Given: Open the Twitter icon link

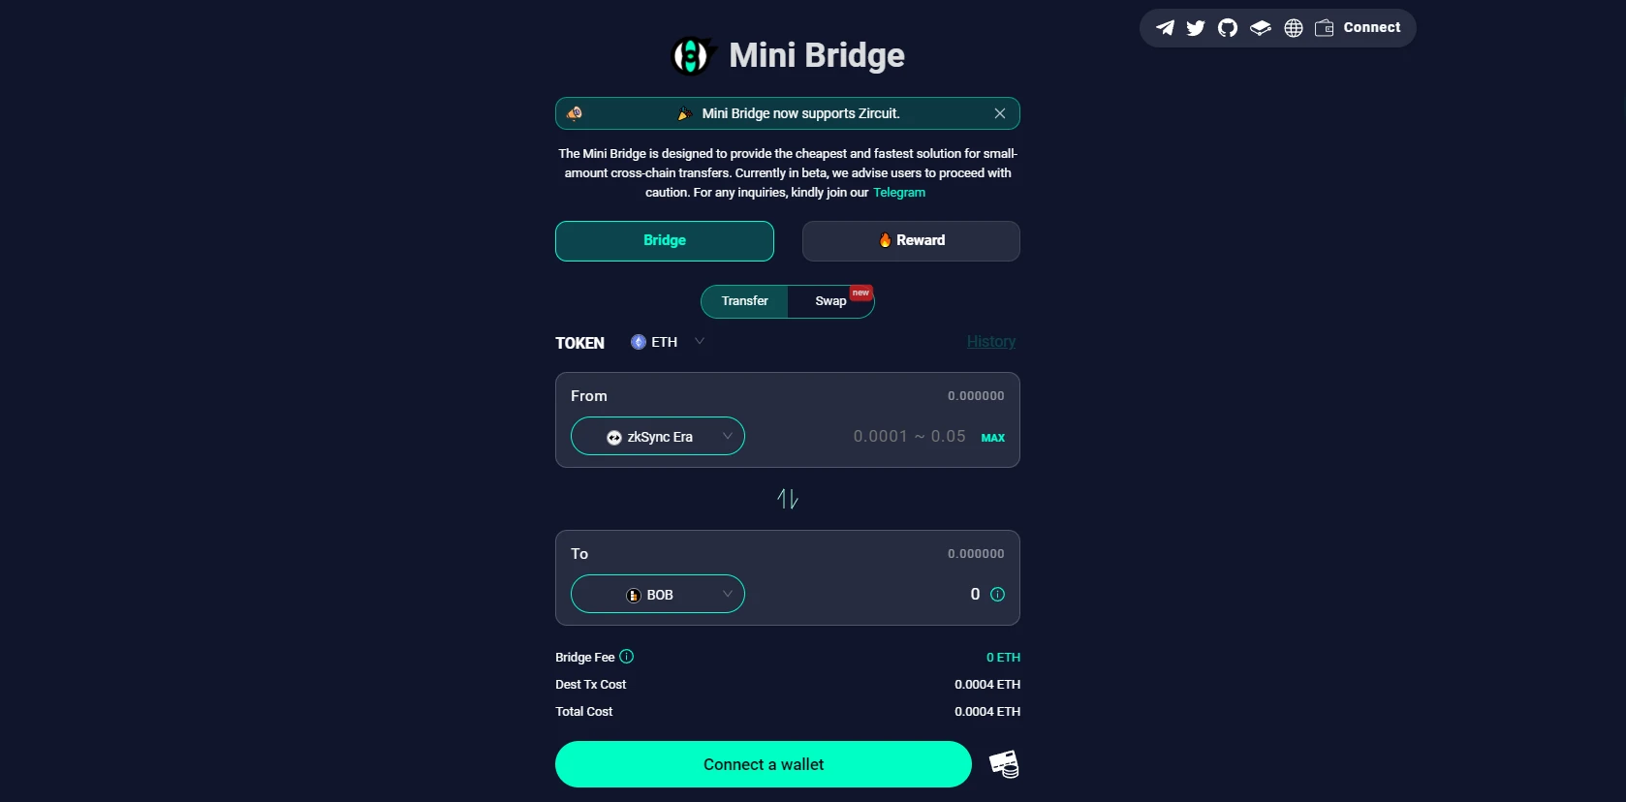Looking at the screenshot, I should (1196, 28).
